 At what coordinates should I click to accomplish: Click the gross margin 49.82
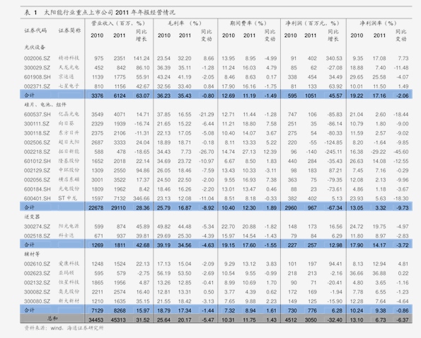[163, 227]
